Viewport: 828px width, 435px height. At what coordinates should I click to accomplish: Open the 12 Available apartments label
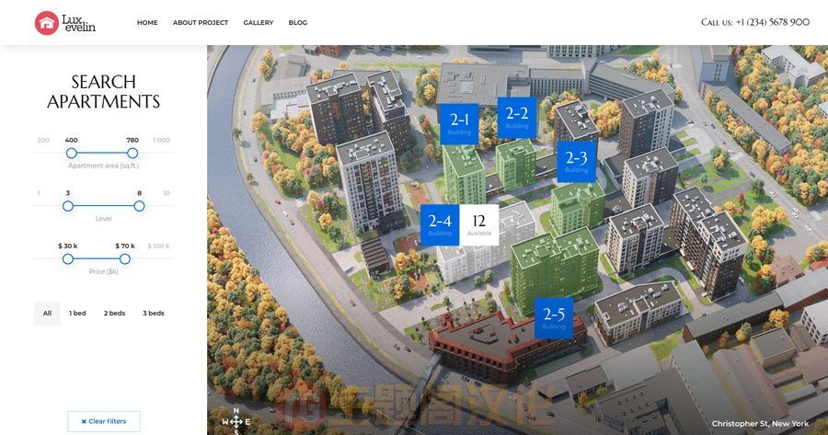(x=479, y=225)
